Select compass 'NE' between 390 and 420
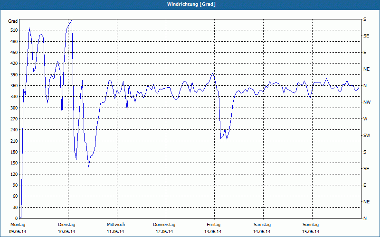Image resolution: width=380 pixels, height=237 pixels. 366,69
